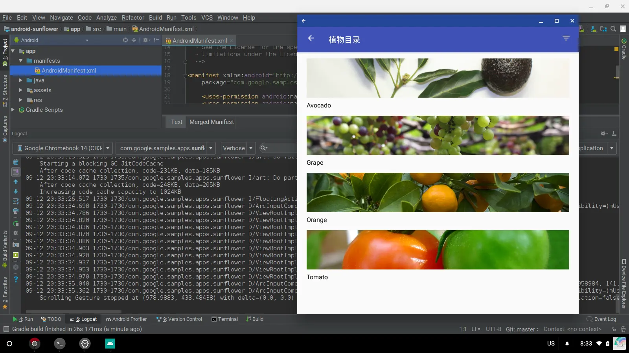Expand the java folder
629x353 pixels.
pyautogui.click(x=21, y=80)
